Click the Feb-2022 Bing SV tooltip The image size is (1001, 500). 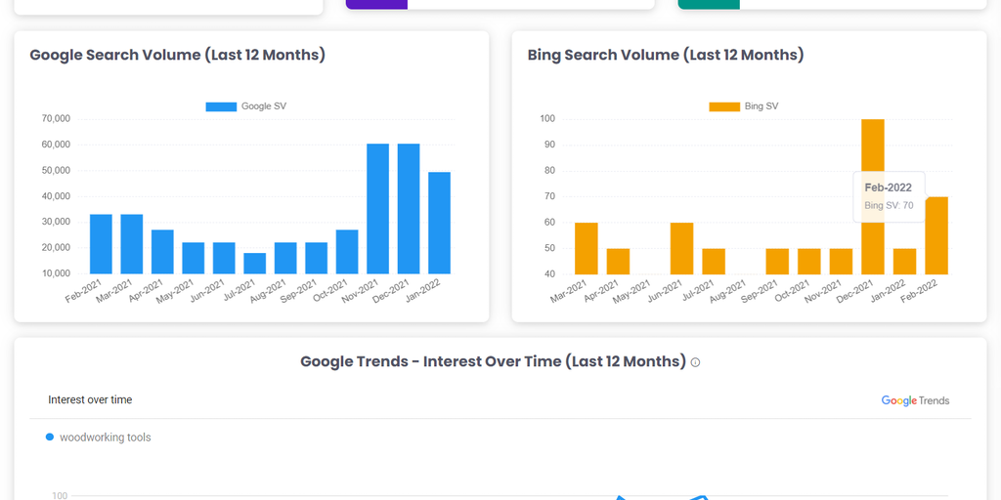(889, 196)
